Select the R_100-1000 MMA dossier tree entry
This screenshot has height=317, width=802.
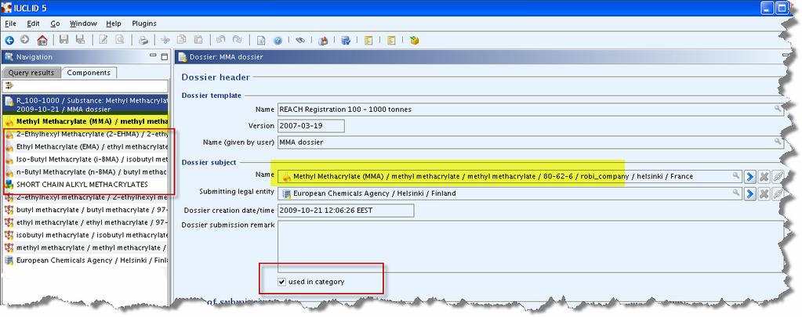pyautogui.click(x=85, y=105)
